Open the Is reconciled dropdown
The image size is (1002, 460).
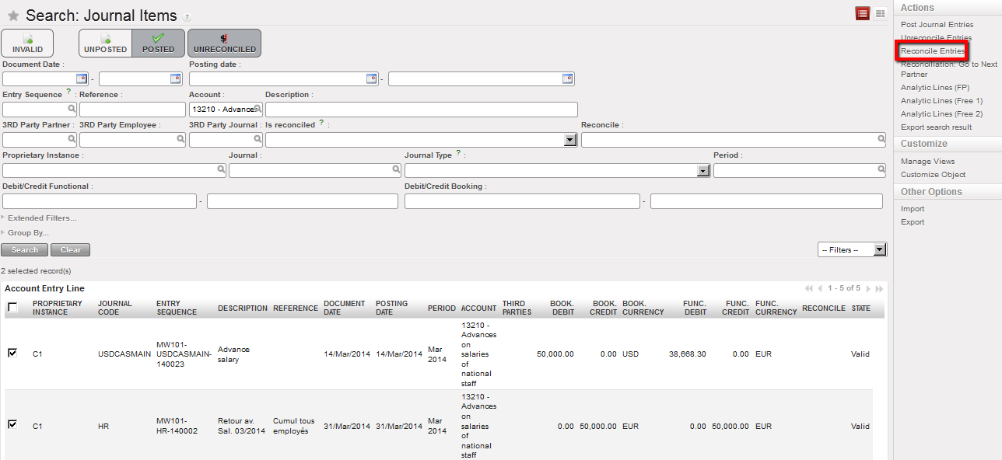[569, 140]
